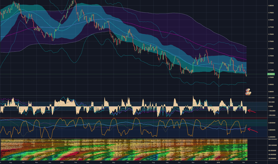Viewport: 278px width, 164px height.
Task: Click the -100.0000 oscillator scale label
Action: (x=271, y=111)
